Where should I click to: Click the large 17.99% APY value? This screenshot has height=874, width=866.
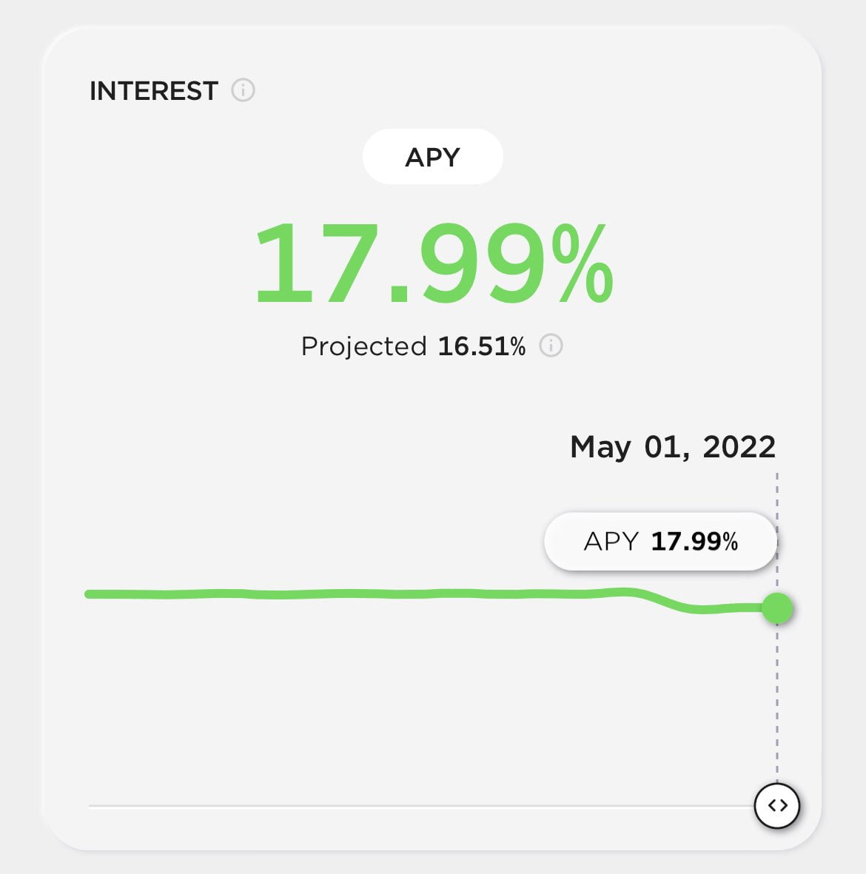(x=434, y=263)
